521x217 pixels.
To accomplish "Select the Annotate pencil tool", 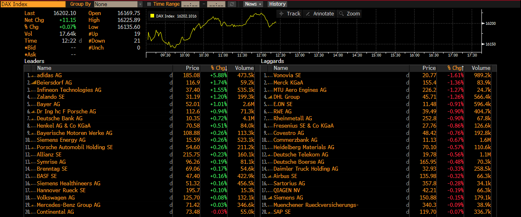I will [x=320, y=13].
